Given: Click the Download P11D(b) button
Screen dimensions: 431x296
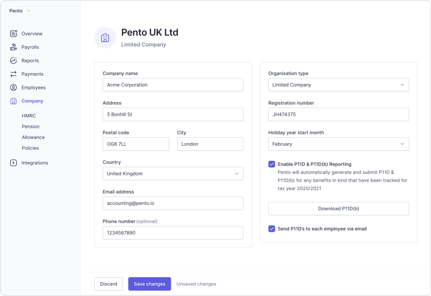Looking at the screenshot, I should point(338,208).
